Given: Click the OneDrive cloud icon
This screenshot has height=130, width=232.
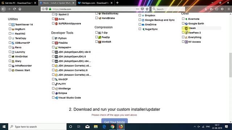Looking at the screenshot, I should click(x=143, y=25).
